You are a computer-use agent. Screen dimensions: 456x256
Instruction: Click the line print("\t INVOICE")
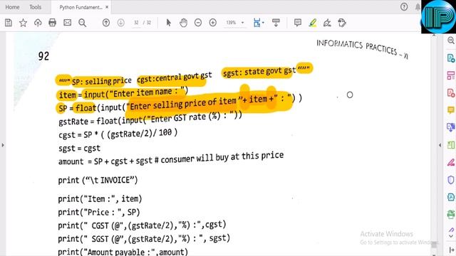pyautogui.click(x=98, y=180)
